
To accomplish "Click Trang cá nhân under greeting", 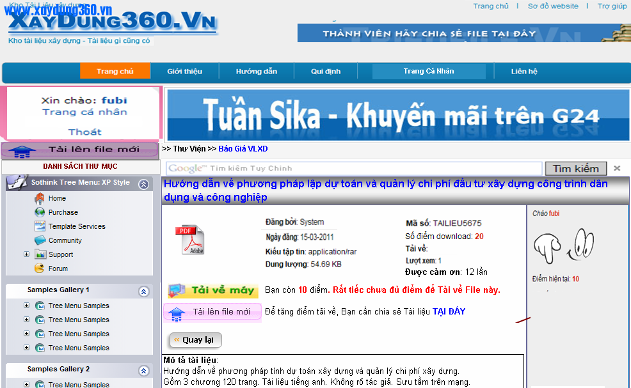I will 84,112.
